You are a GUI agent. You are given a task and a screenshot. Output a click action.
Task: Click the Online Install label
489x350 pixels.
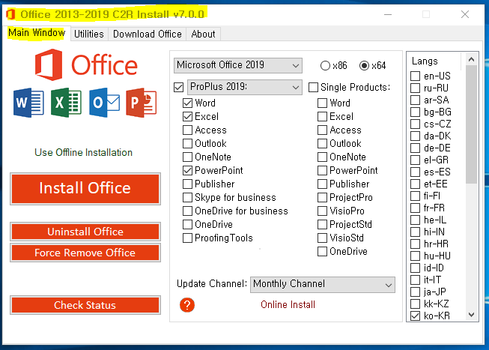point(288,305)
